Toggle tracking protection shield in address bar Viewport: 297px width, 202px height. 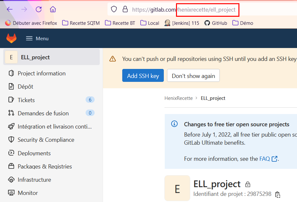(114, 9)
